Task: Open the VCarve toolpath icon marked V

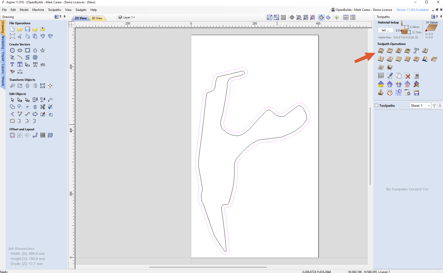Action: tap(381, 59)
